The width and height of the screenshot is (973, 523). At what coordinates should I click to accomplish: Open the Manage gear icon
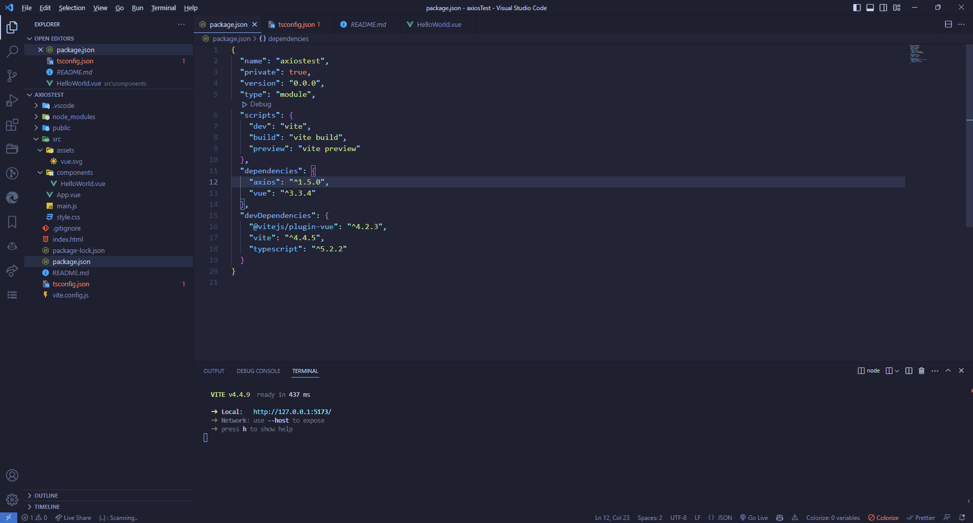[12, 500]
